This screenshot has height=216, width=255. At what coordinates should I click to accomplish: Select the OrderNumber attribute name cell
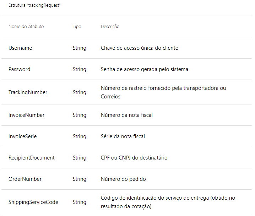(x=25, y=179)
